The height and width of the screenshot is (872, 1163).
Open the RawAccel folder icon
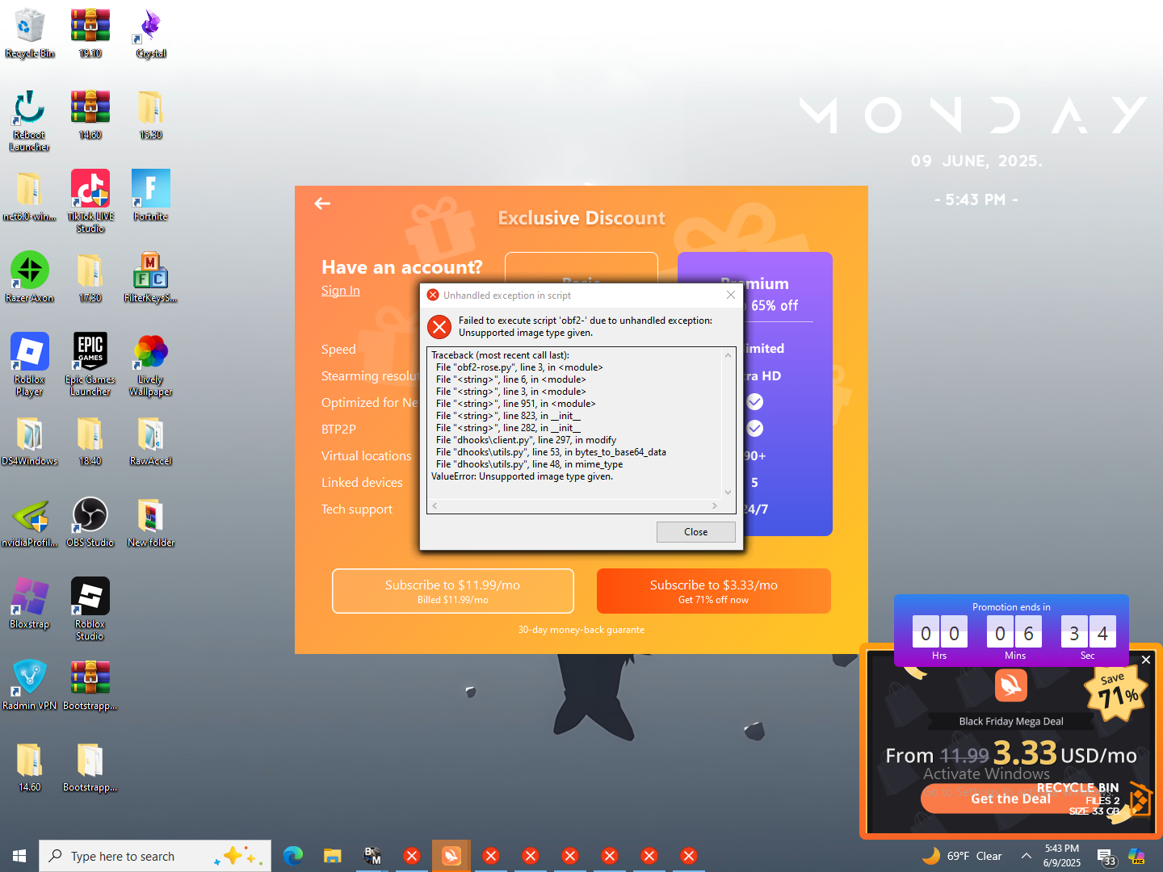(151, 442)
